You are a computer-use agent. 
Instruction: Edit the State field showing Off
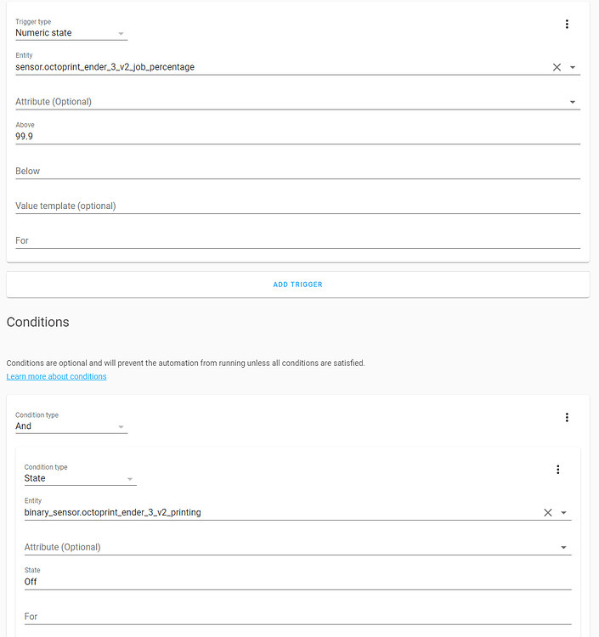tap(297, 578)
